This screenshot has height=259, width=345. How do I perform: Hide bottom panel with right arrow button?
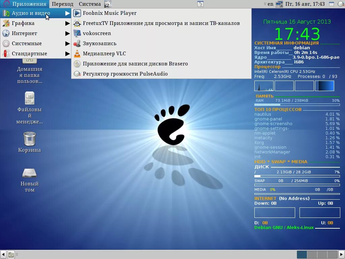(x=342, y=255)
